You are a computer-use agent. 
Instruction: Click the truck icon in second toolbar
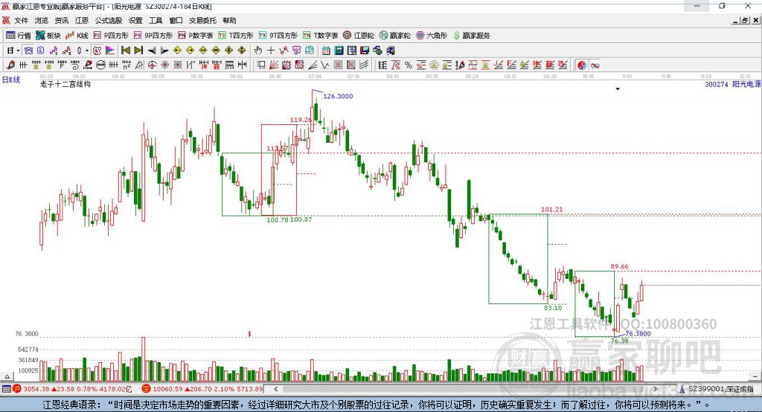pyautogui.click(x=390, y=50)
